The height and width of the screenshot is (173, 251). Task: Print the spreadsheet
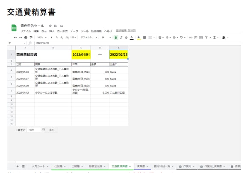coord(26,37)
